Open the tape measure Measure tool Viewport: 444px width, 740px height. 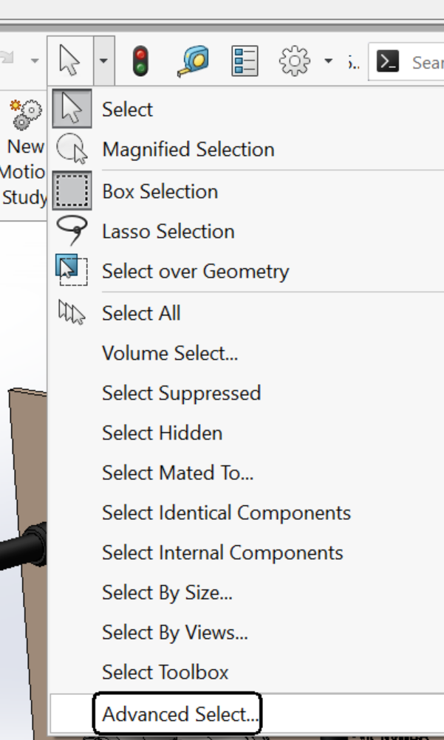[x=193, y=61]
